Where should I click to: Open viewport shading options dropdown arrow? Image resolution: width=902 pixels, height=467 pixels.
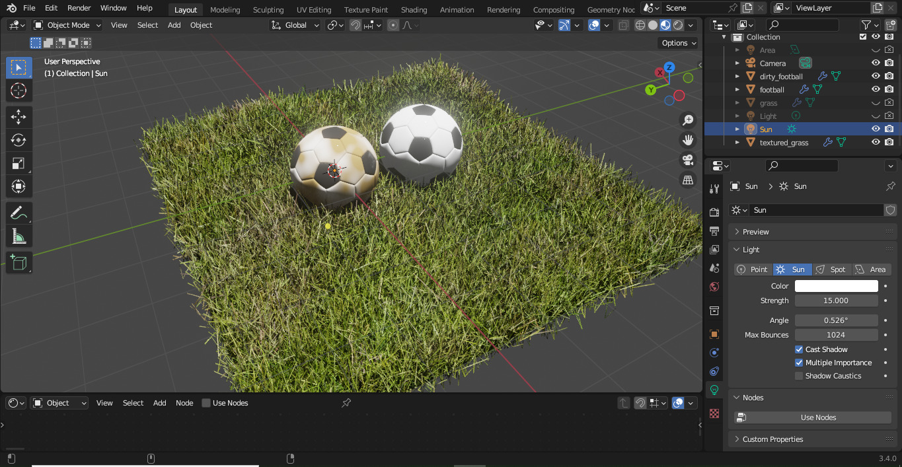coord(691,25)
